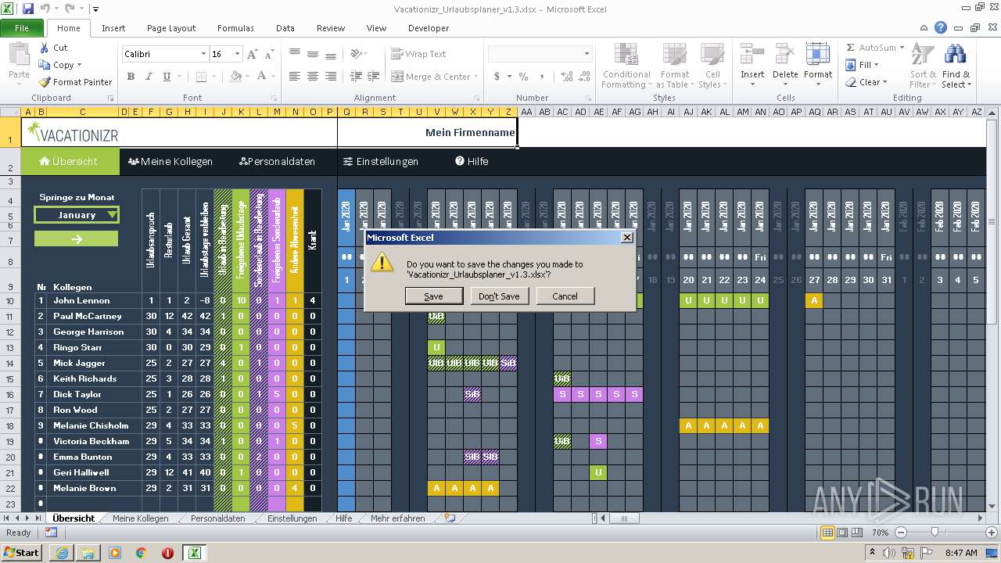Center text horizontally
Viewport: 1001px width, 563px height.
click(313, 77)
